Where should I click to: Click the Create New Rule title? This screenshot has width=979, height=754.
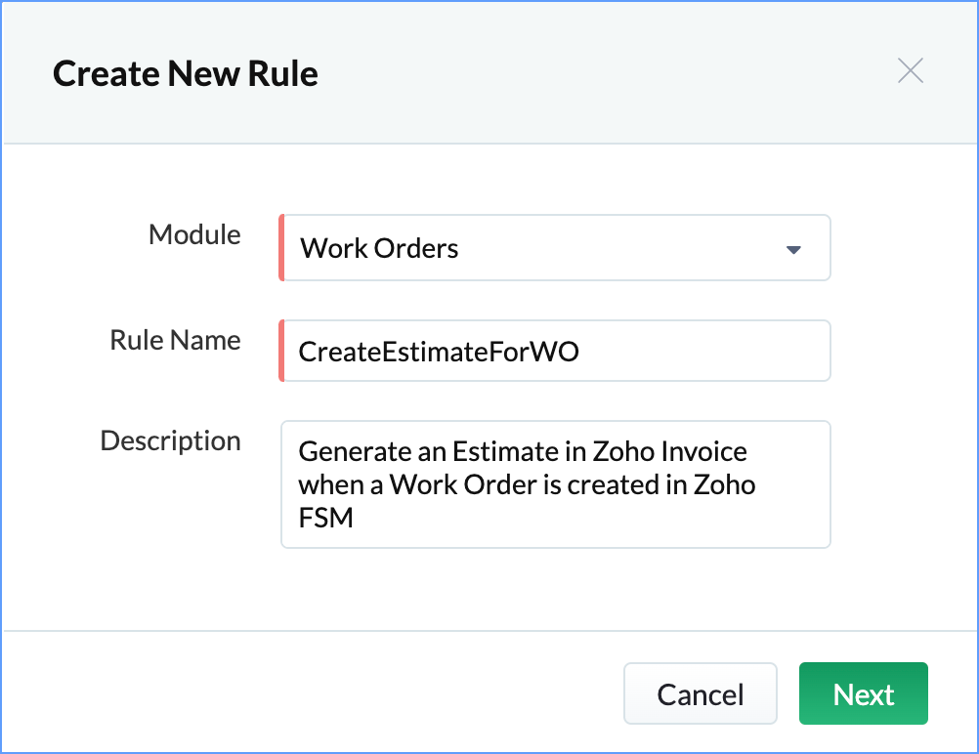click(x=186, y=73)
